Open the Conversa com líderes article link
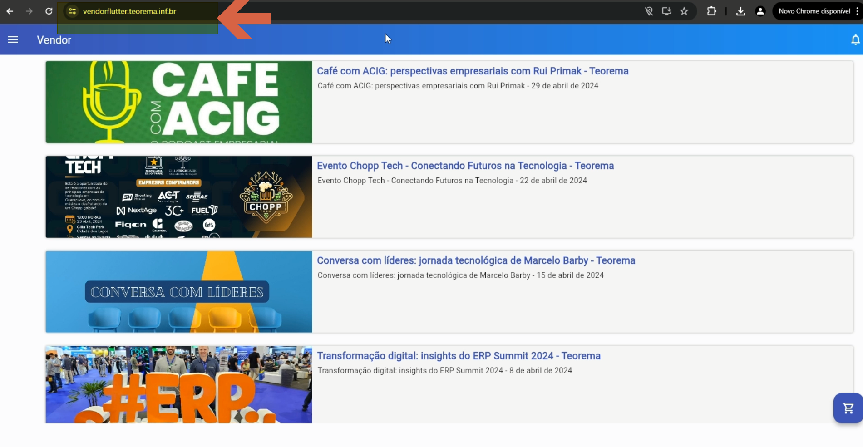The height and width of the screenshot is (447, 863). click(x=476, y=260)
